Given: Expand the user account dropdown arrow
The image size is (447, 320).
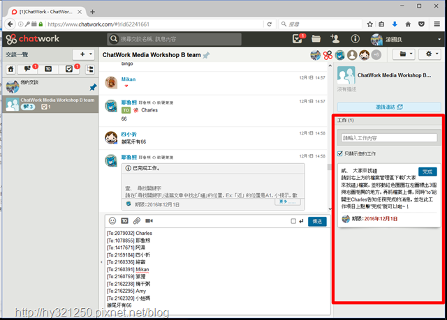Looking at the screenshot, I should (x=439, y=39).
